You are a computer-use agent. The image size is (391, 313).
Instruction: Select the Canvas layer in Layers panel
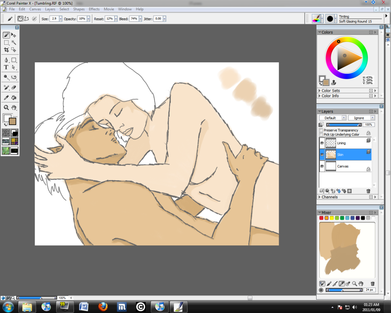[343, 166]
